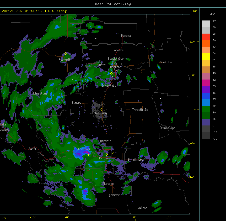Pick the purple legend swatch below 39
The width and height of the screenshot is (226, 221).
coord(206,90)
